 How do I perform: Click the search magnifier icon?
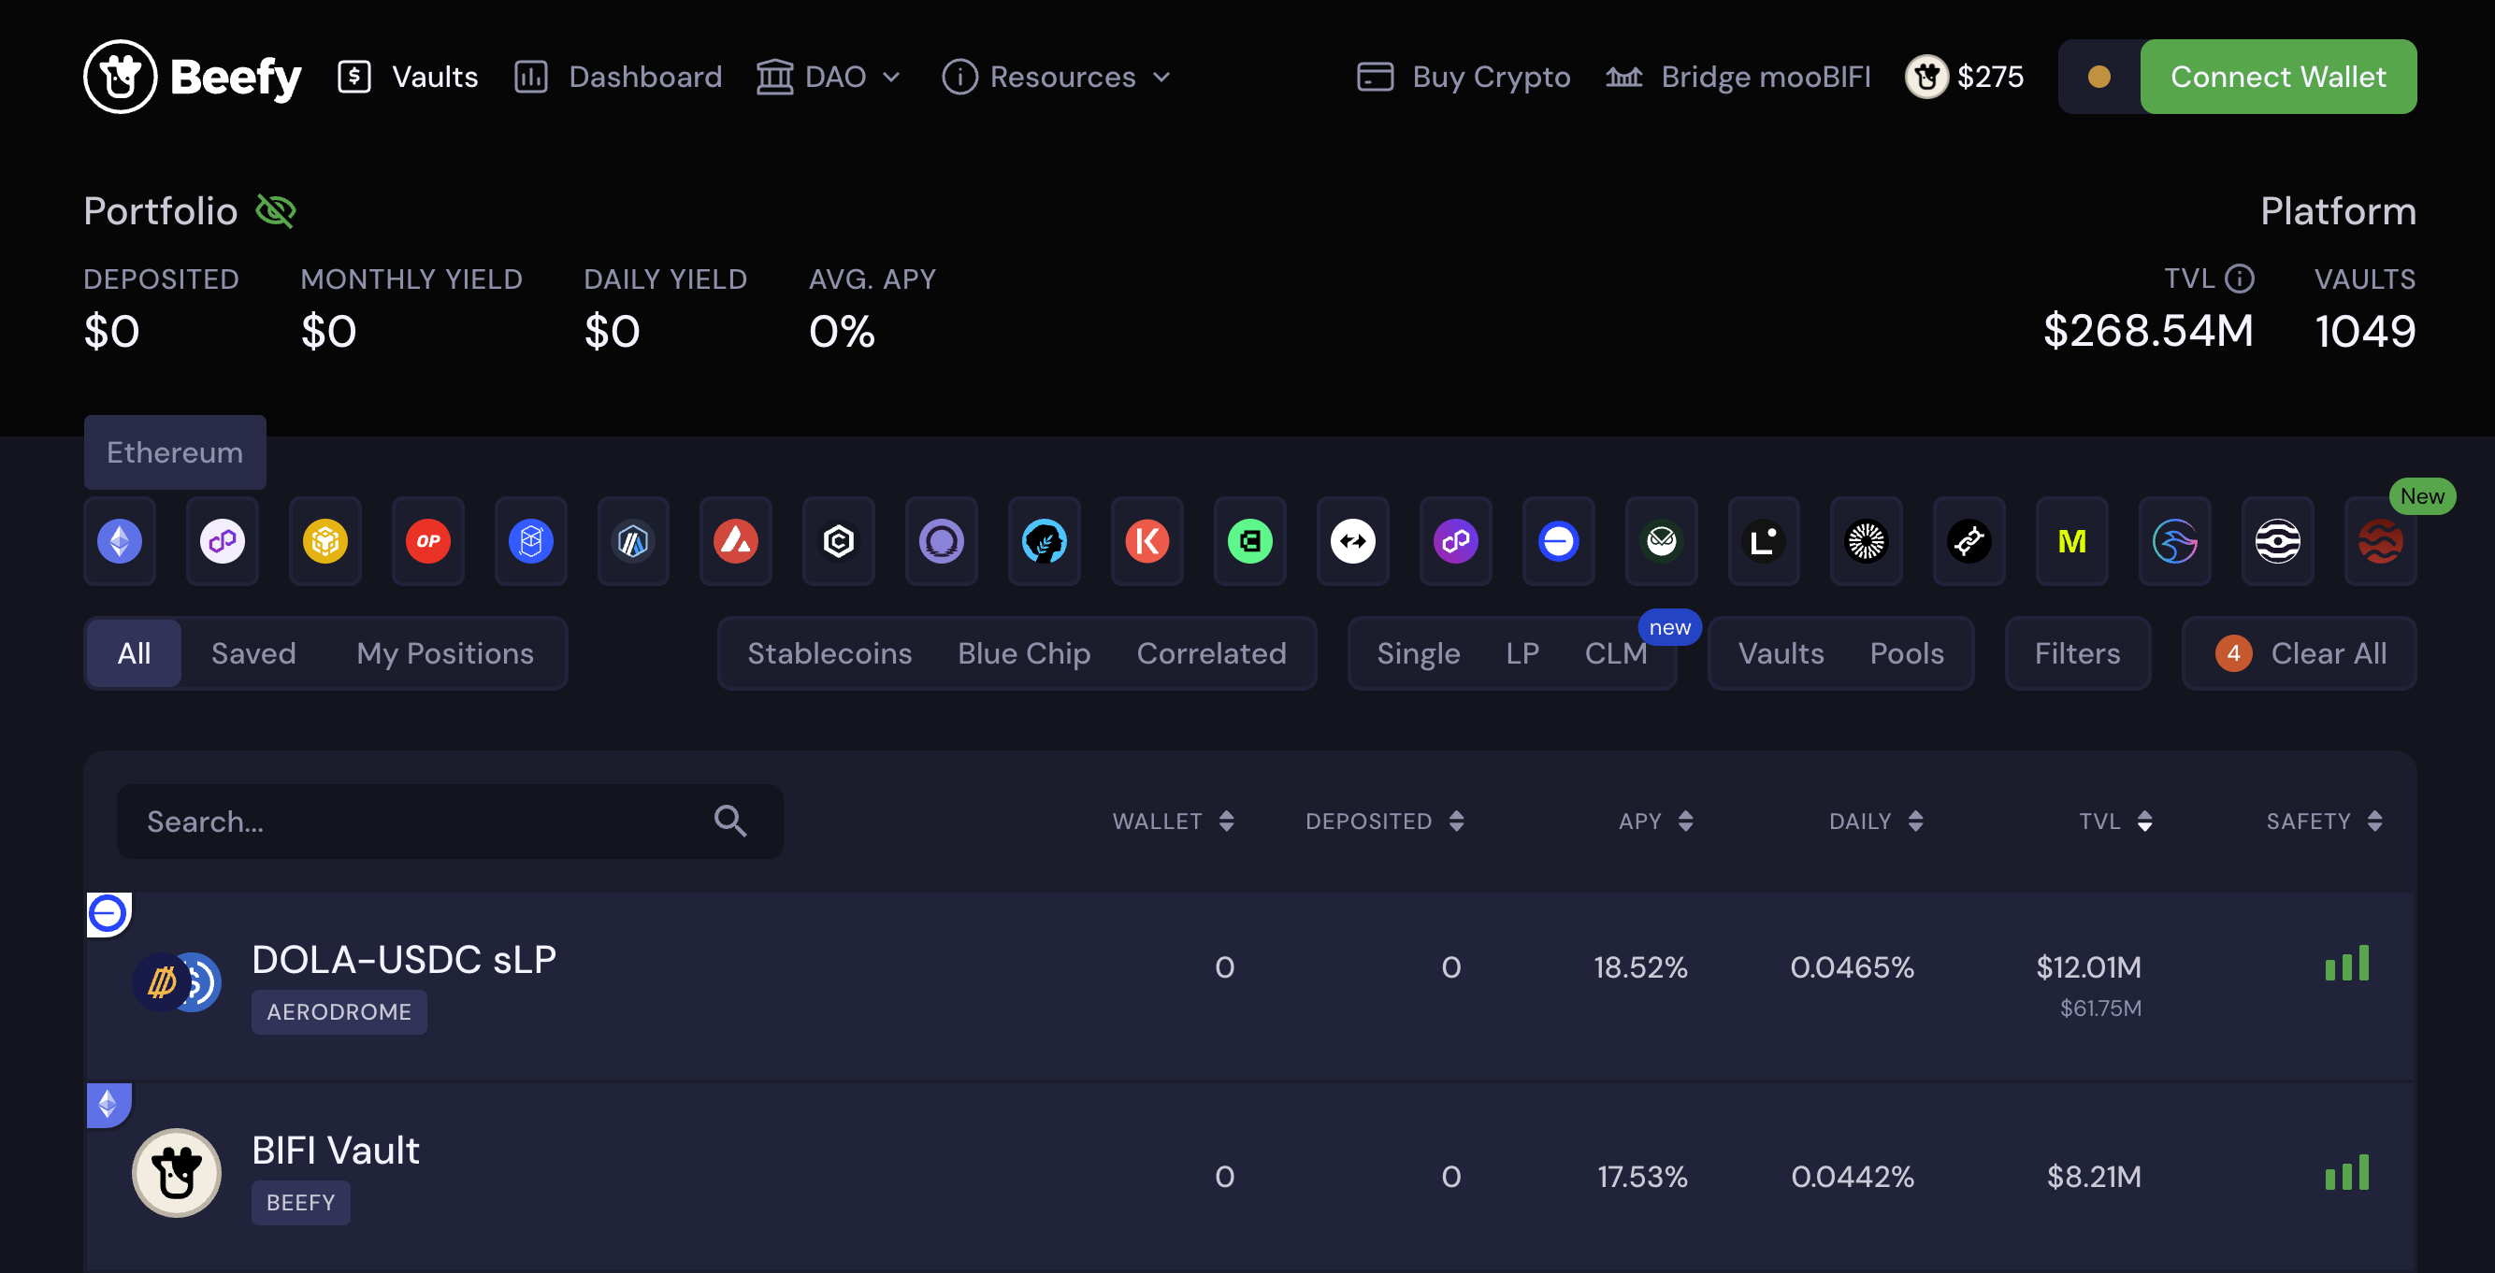tap(730, 821)
